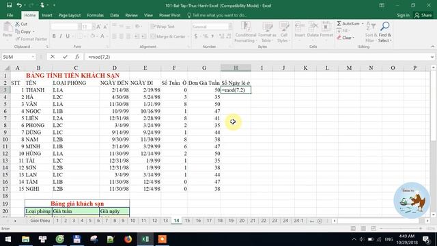The image size is (437, 246).
Task: Click the title cell BẢNG TÍNH TIỀN KHÁCH SẠN
Action: tap(72, 76)
